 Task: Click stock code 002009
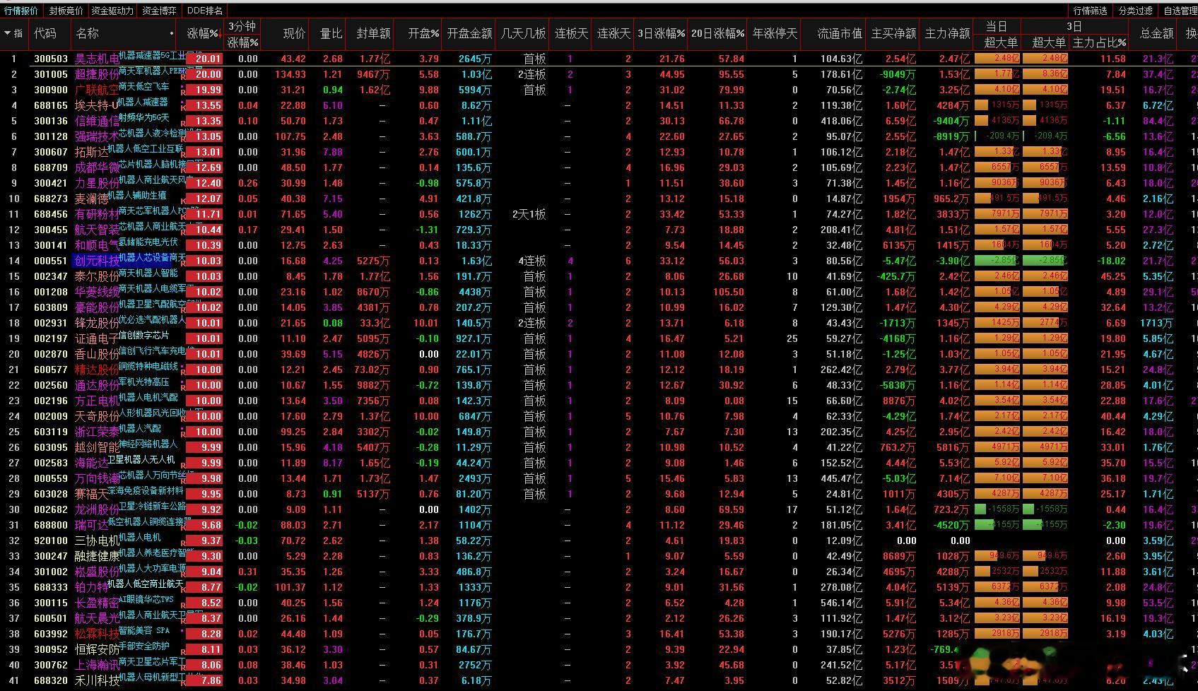[x=51, y=416]
